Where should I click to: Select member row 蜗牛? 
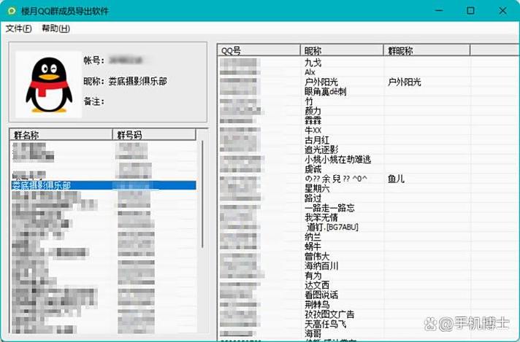313,246
